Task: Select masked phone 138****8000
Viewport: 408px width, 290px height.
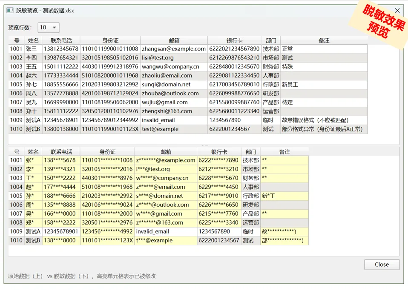Action: [x=61, y=240]
